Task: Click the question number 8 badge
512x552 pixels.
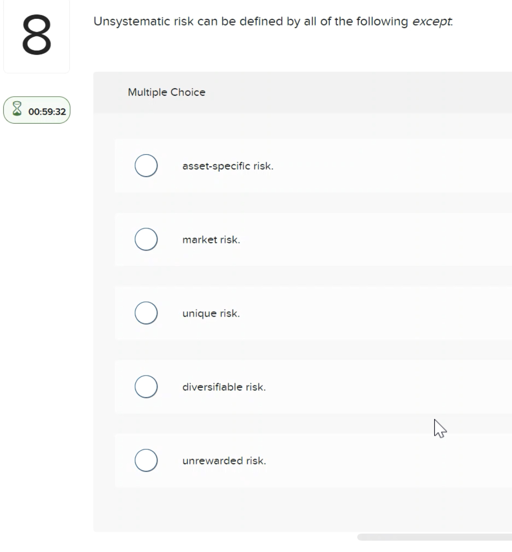Action: pyautogui.click(x=36, y=34)
